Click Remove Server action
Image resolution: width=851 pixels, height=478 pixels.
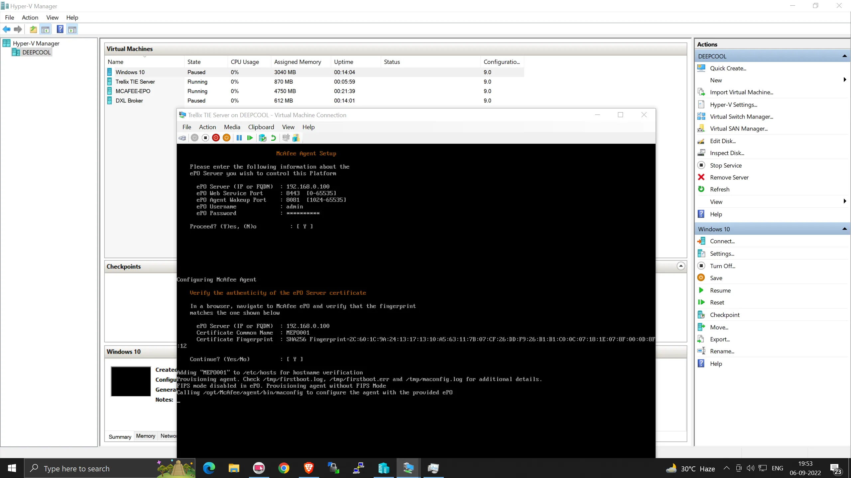pyautogui.click(x=729, y=177)
